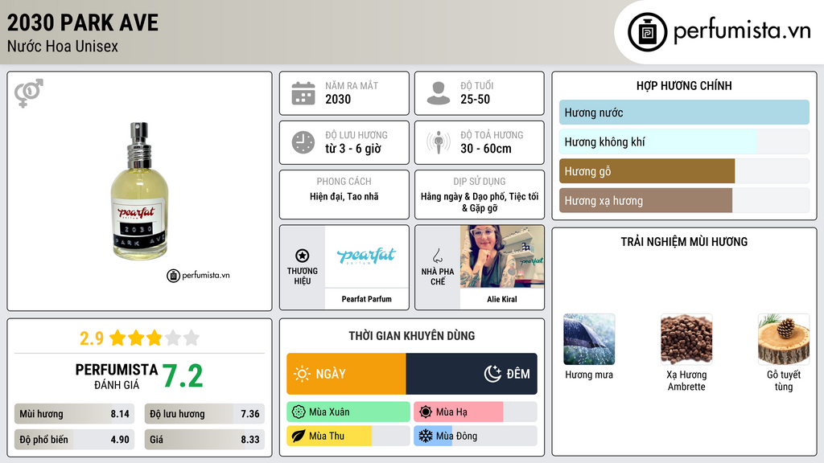Screen dimensions: 824x463
Task: Click the PERFUMISTA ĐÁNH GIÁ label
Action: [x=116, y=376]
